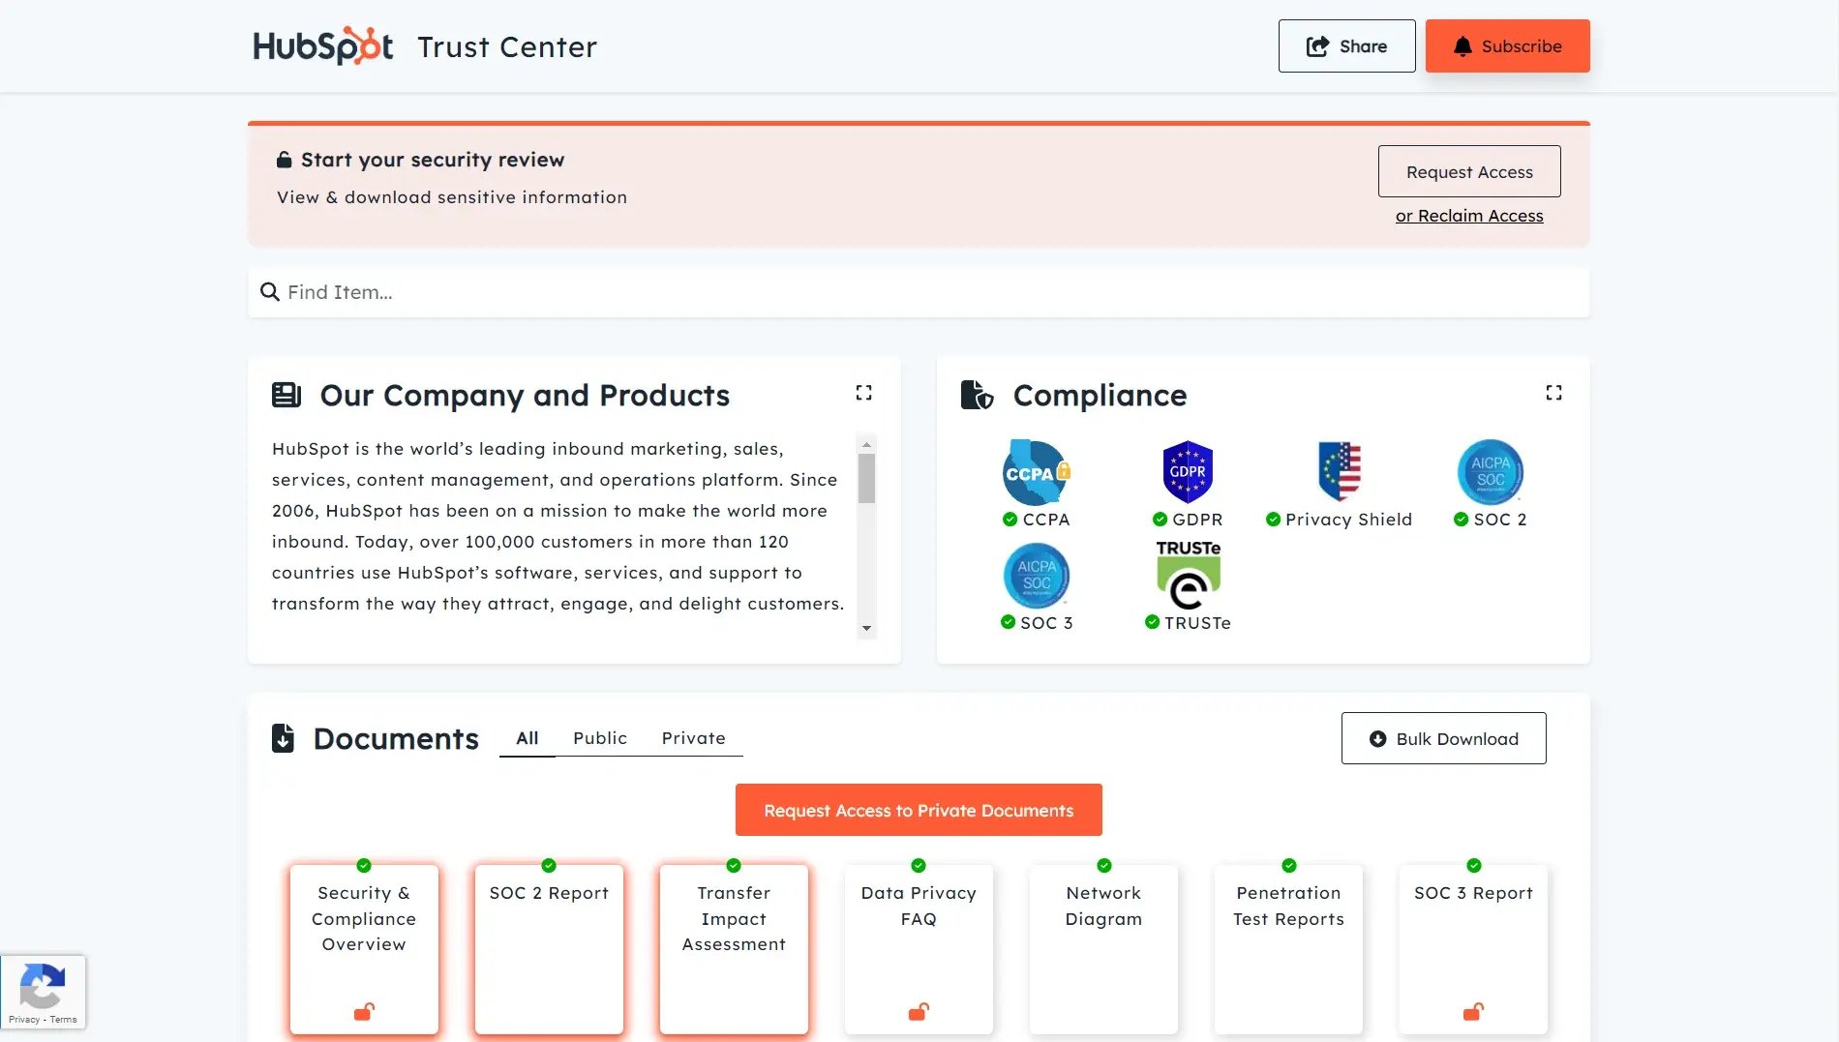The height and width of the screenshot is (1042, 1839).
Task: Open the Privacy Shield flag badge
Action: [x=1339, y=472]
